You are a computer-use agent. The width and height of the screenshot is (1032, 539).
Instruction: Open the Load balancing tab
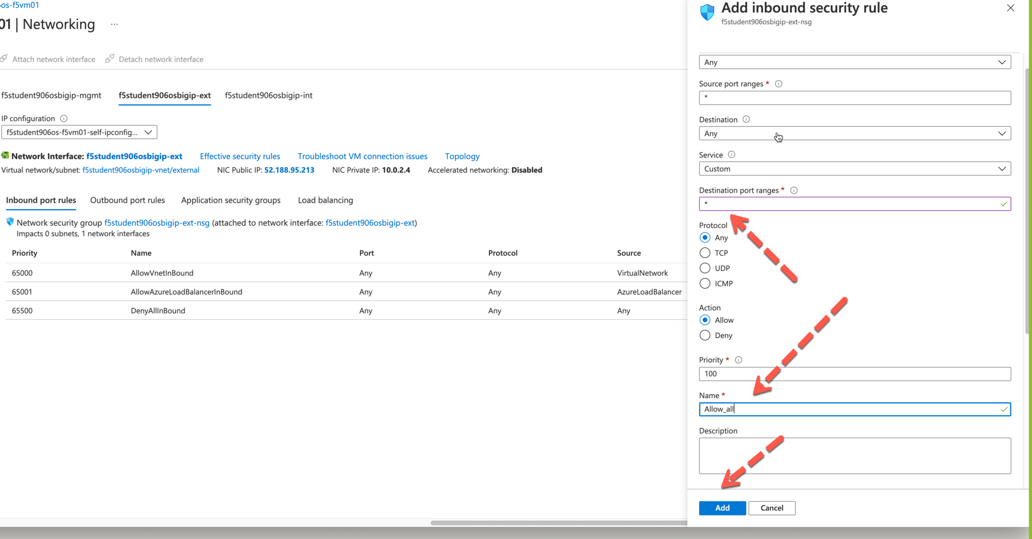click(325, 200)
